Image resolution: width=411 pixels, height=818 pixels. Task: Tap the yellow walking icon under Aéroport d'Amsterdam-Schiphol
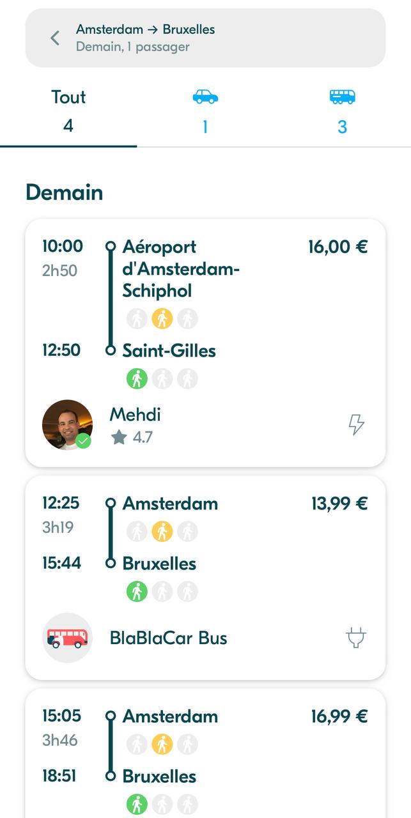coord(162,318)
